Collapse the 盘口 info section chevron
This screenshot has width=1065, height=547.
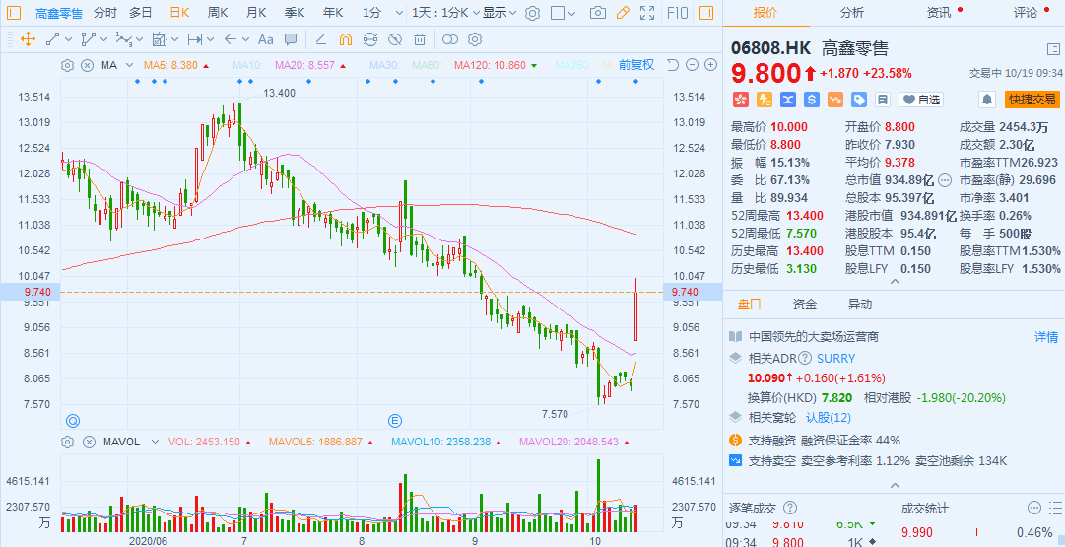tap(895, 485)
